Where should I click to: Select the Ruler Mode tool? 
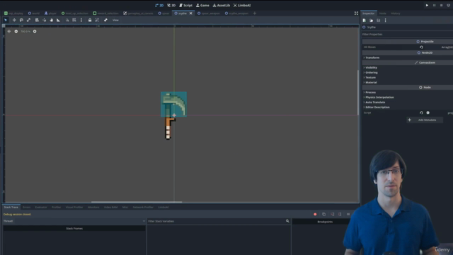(x=58, y=20)
